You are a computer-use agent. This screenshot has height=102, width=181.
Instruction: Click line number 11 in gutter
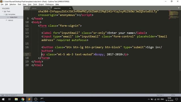click(x=27, y=26)
